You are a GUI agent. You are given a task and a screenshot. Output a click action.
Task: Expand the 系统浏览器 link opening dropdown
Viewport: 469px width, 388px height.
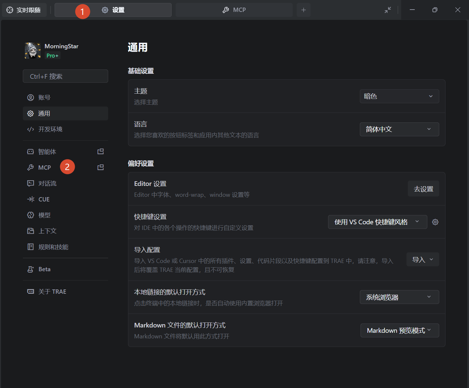[x=399, y=297]
